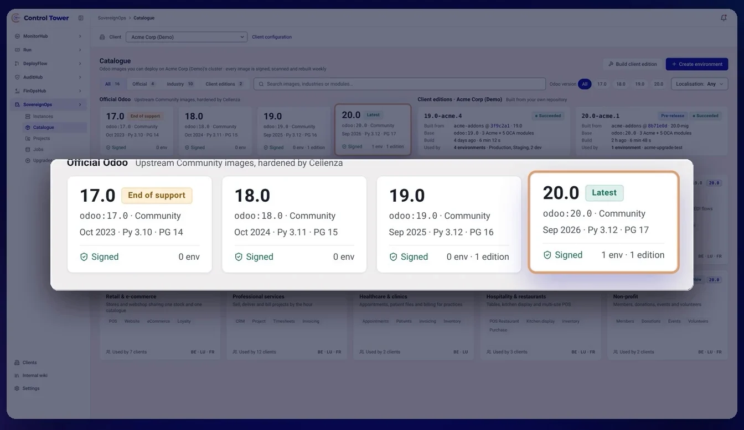Click commit hash 3f9c2a1 link
This screenshot has height=430, width=744.
point(501,126)
